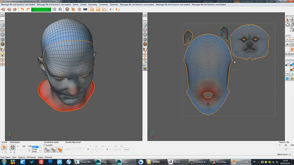This screenshot has width=294, height=165.
Task: Click the ear UV island at top left
Action: coord(188,37)
